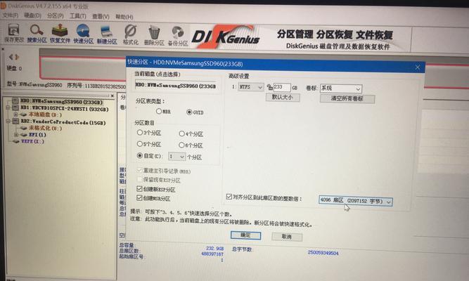The width and height of the screenshot is (469, 281).
Task: Choose the 5个分区 option
Action: click(x=140, y=144)
